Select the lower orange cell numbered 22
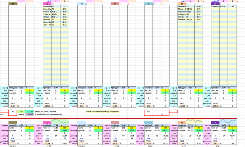This screenshot has width=245, height=147. [x=182, y=123]
